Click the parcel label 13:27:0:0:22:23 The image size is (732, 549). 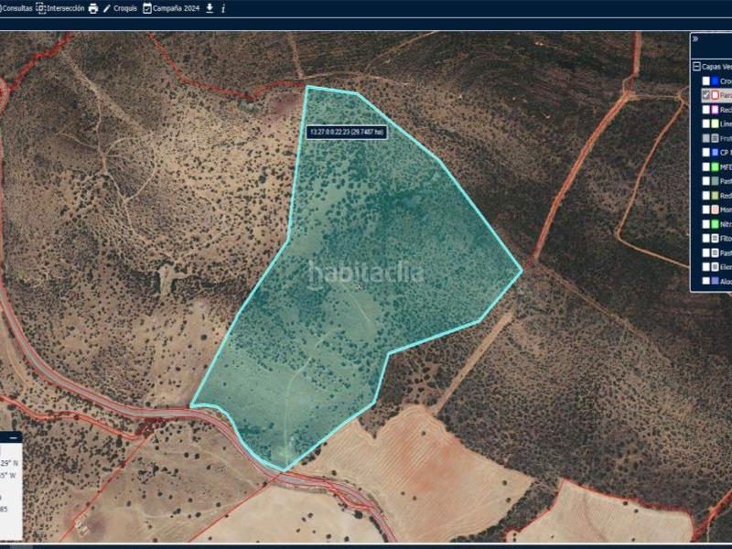coord(348,133)
